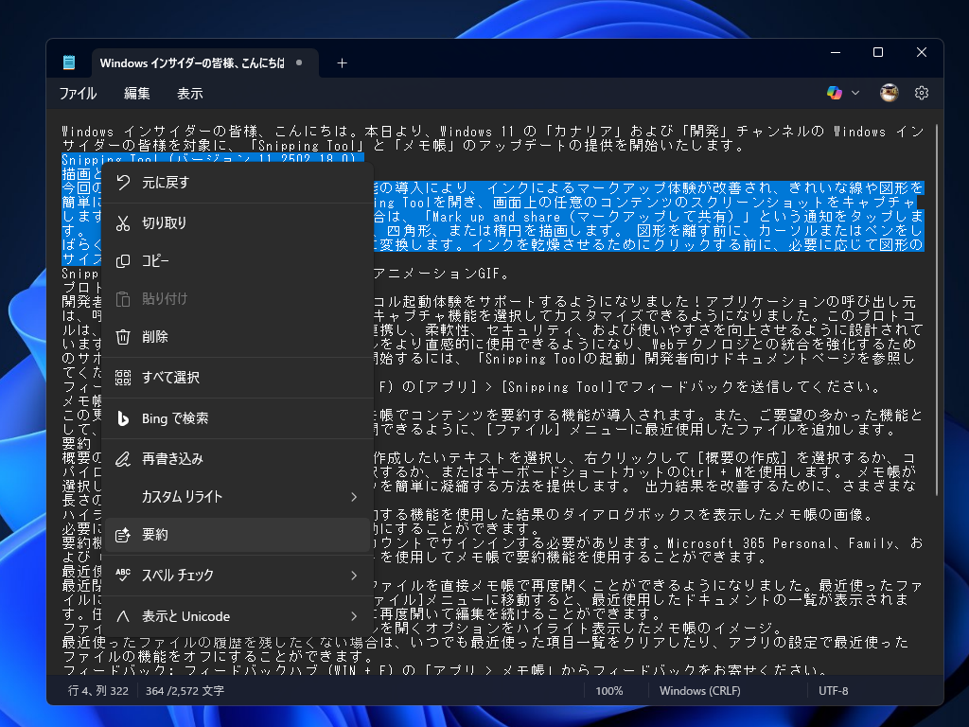Choose すべて選択 in the context menu
969x727 pixels.
coord(238,377)
